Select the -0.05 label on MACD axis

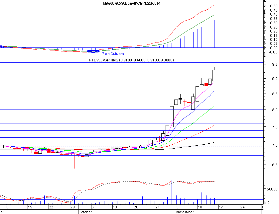[x=273, y=52]
